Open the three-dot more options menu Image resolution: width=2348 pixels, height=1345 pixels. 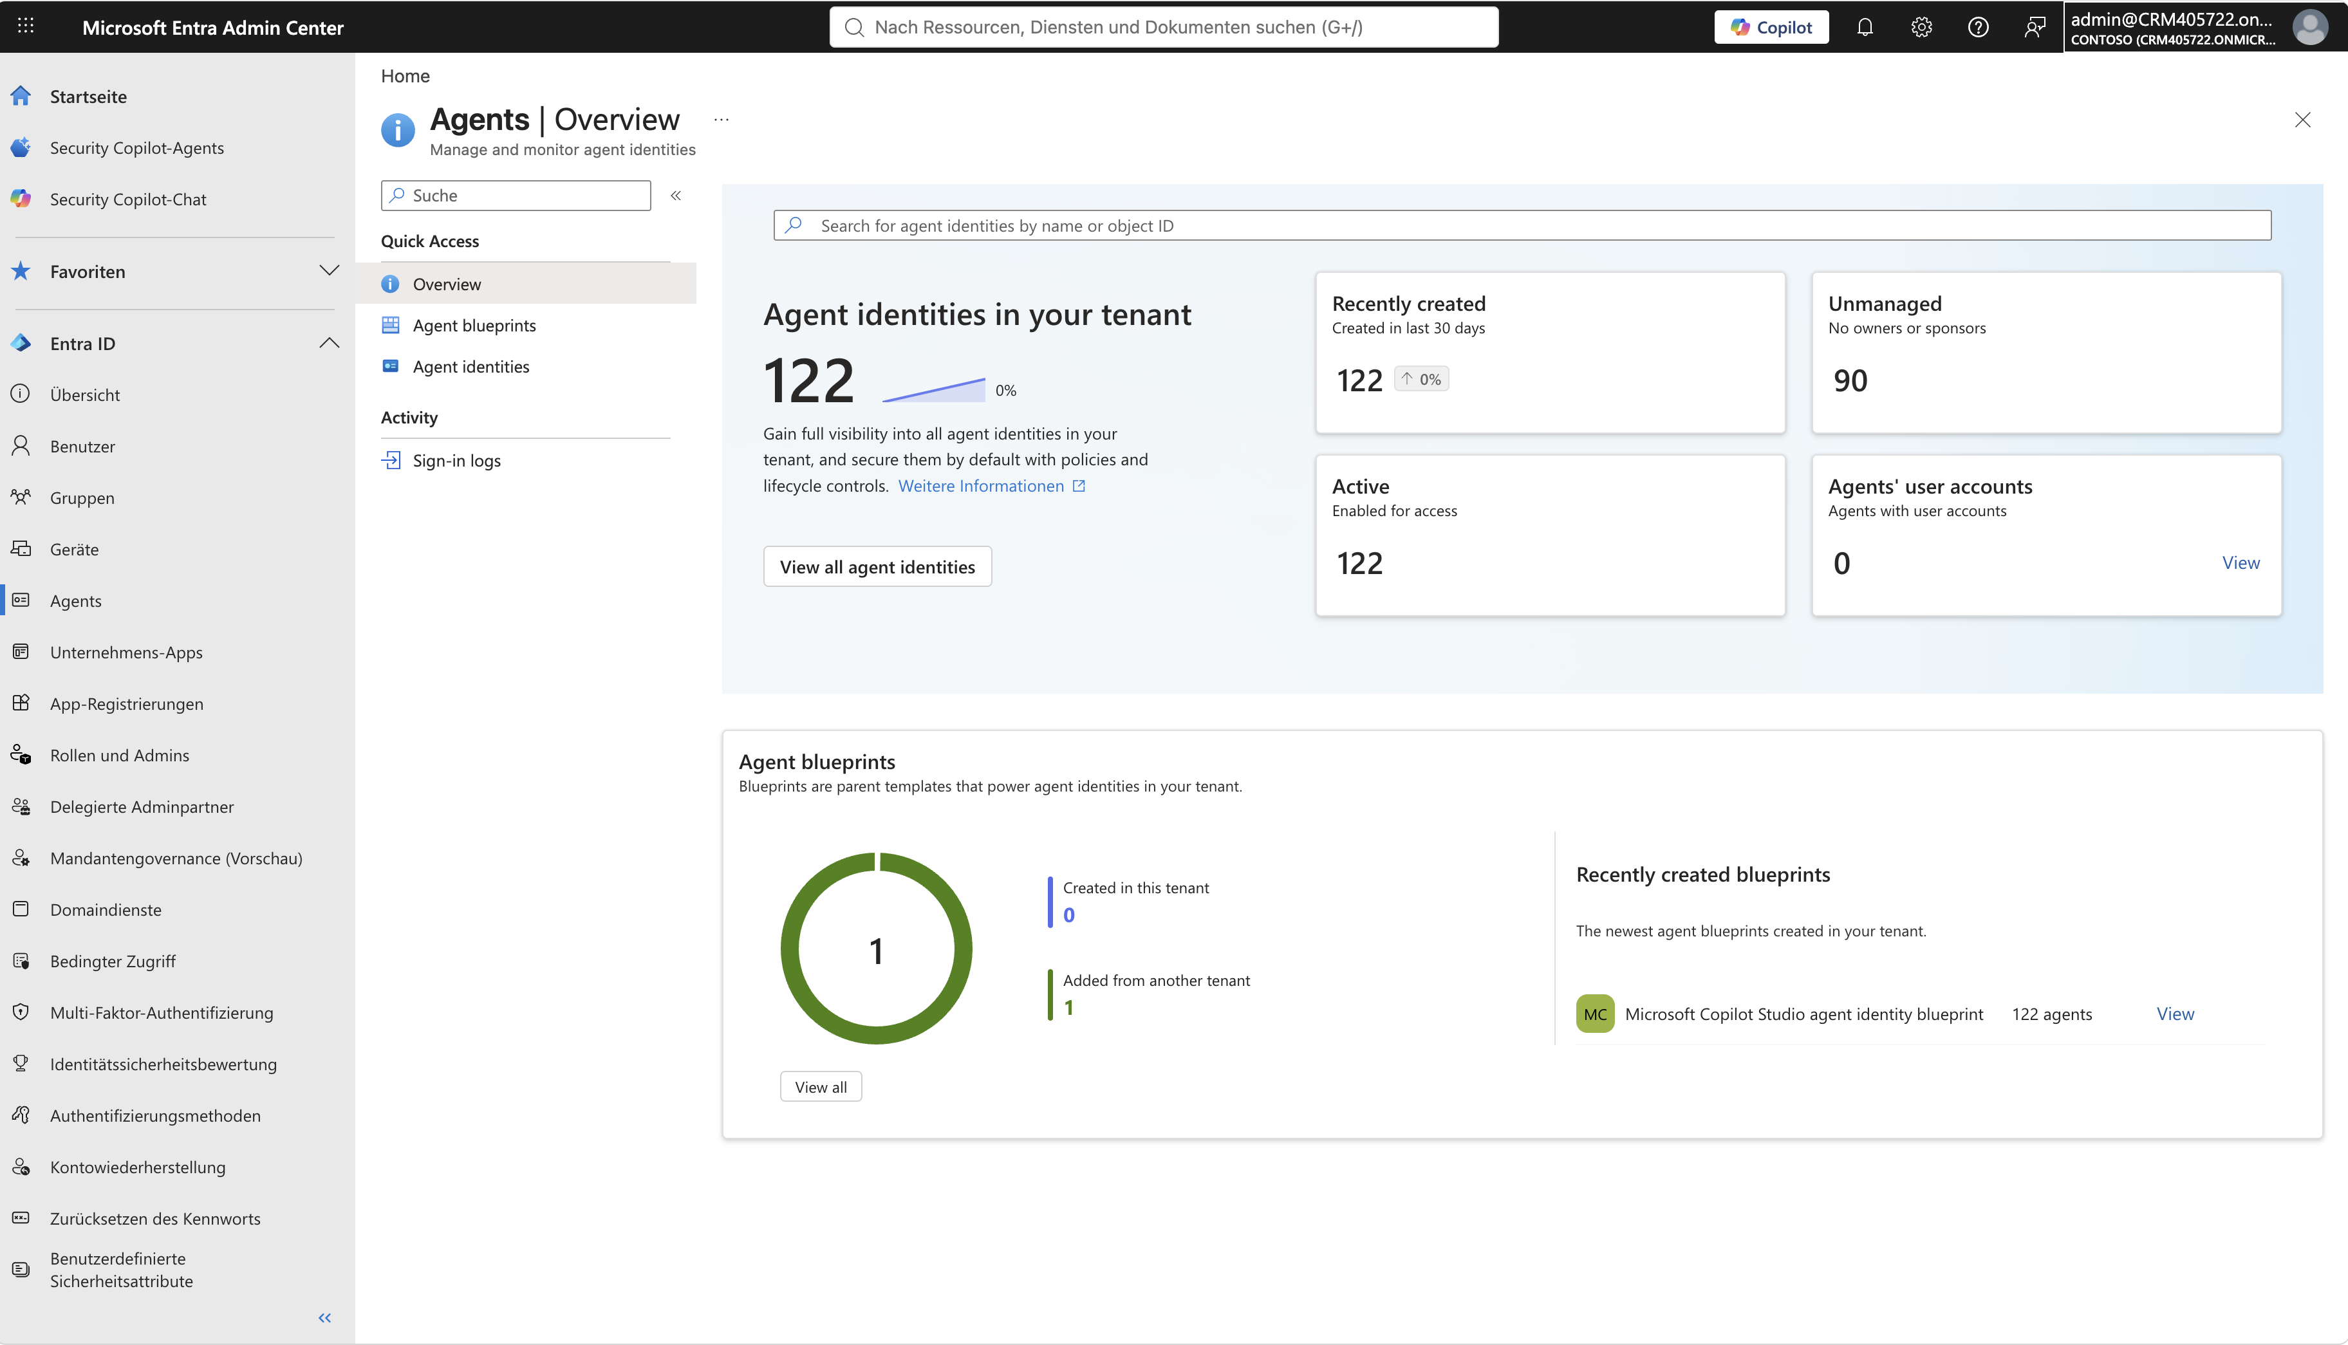point(722,119)
